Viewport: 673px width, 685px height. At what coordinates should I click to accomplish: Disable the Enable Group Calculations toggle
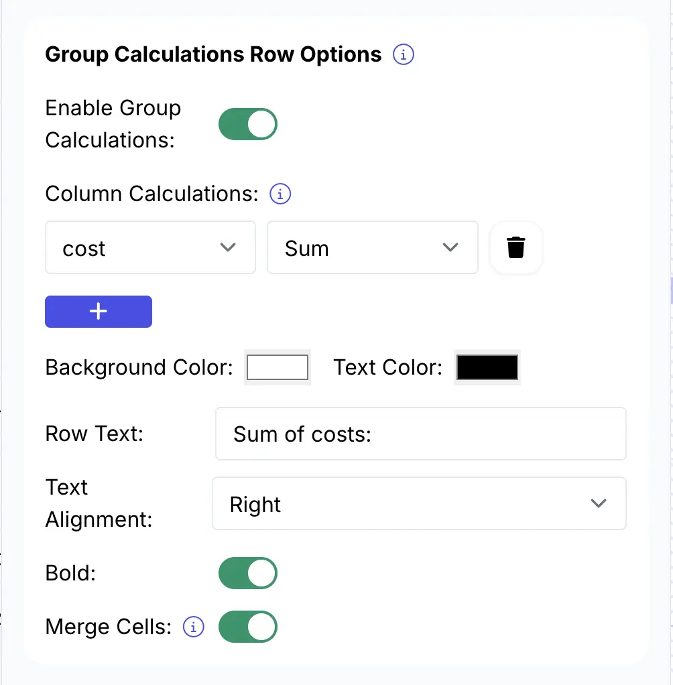pos(248,124)
